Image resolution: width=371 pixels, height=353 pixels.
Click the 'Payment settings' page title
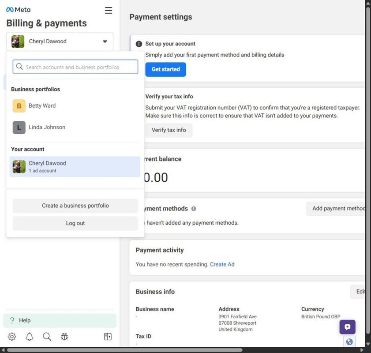[161, 17]
